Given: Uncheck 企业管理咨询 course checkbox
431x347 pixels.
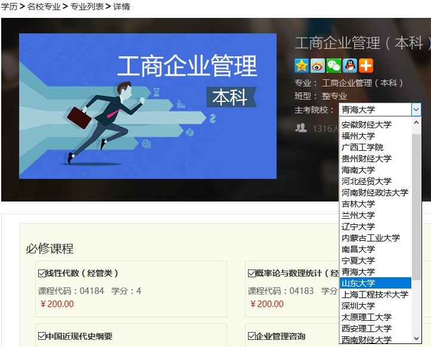Looking at the screenshot, I should pos(252,336).
